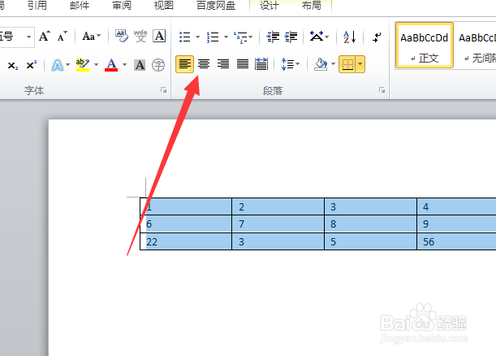Click the Line Spacing icon
Image resolution: width=496 pixels, height=356 pixels.
click(287, 64)
